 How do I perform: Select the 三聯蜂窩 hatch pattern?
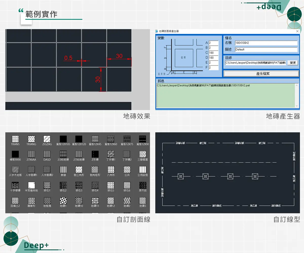tap(143, 154)
